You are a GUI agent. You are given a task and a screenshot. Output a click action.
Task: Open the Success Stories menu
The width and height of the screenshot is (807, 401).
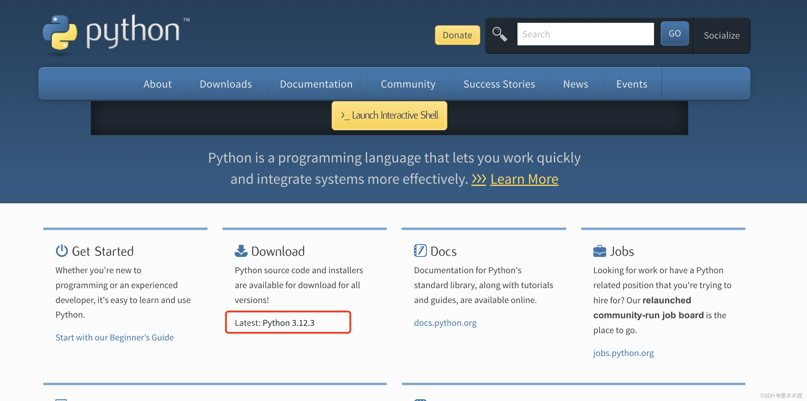499,84
